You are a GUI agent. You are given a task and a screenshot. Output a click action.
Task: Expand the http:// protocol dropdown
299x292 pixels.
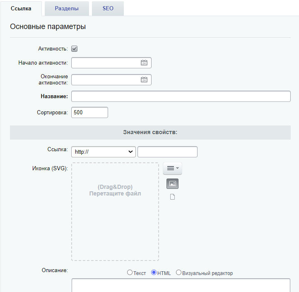point(104,152)
